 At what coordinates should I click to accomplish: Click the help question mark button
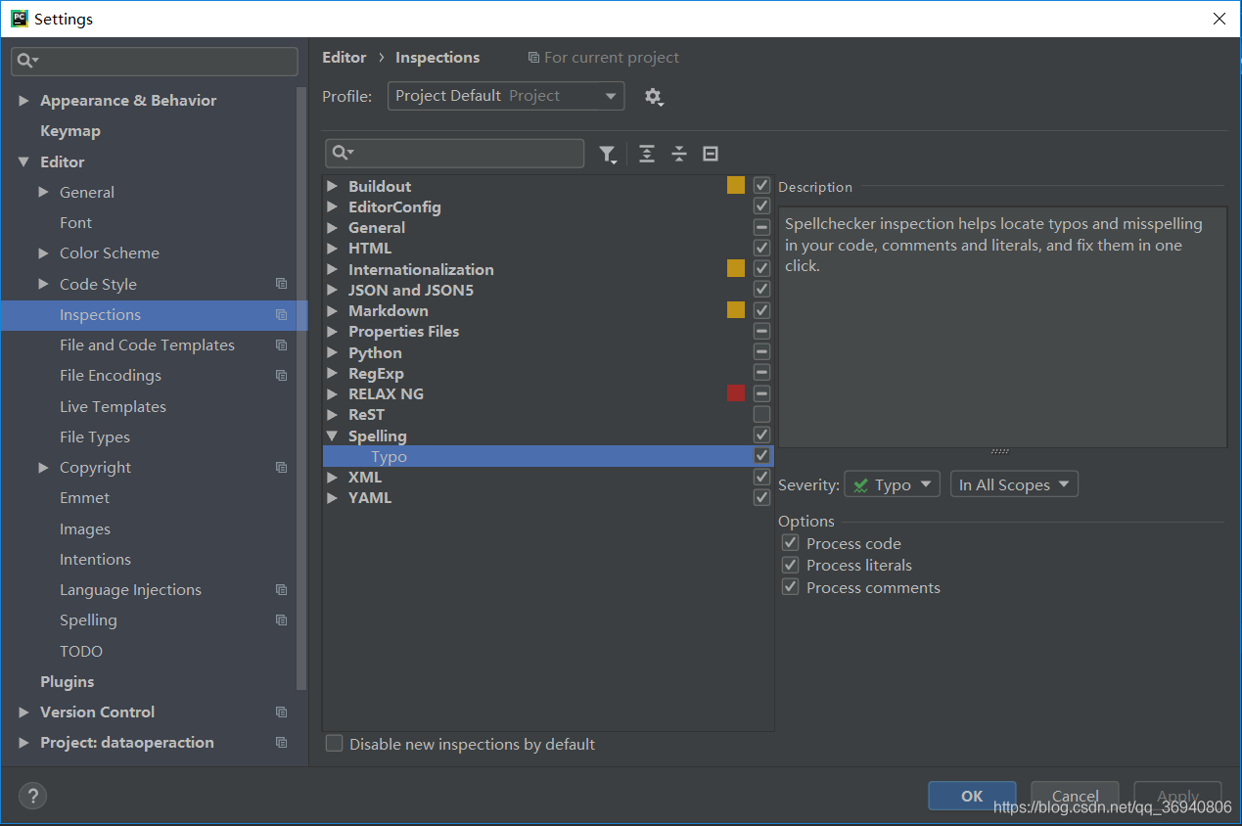[32, 796]
